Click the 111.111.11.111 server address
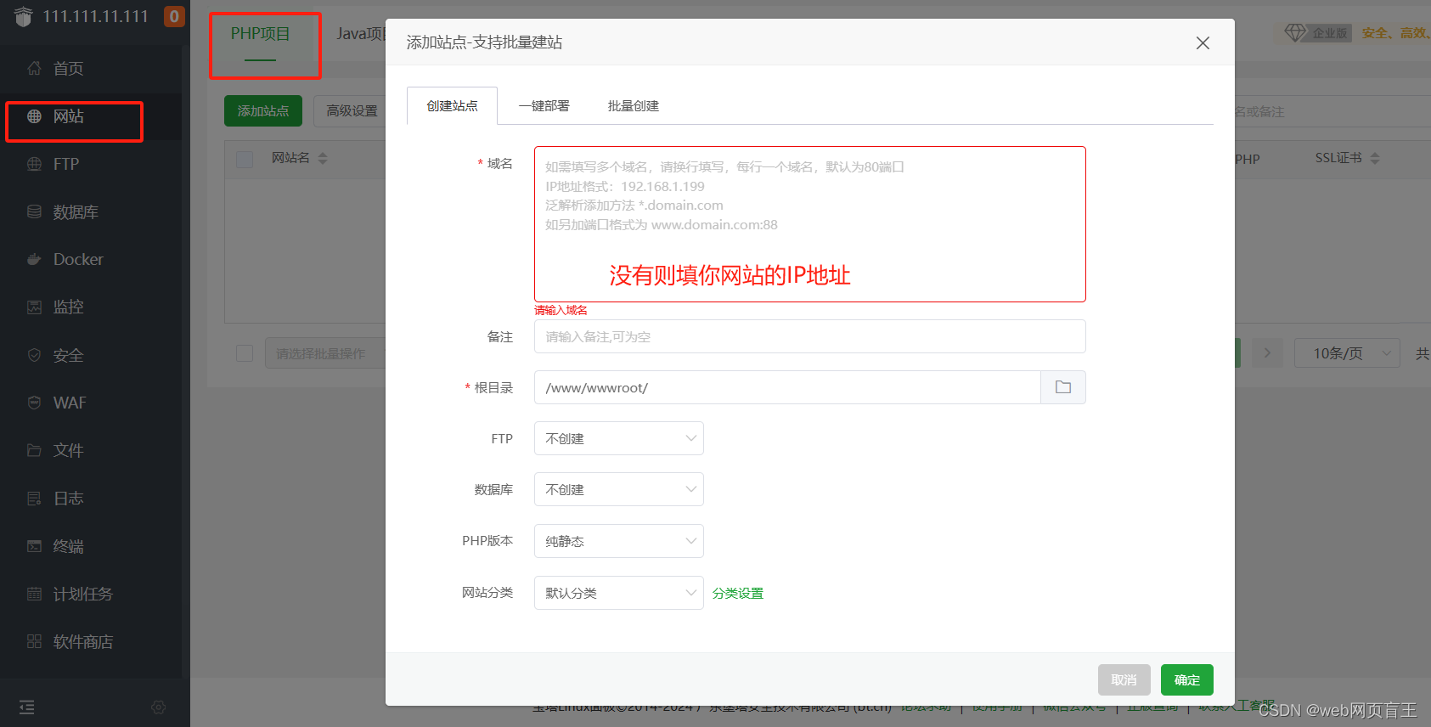Screen dimensions: 1431x727 point(95,16)
